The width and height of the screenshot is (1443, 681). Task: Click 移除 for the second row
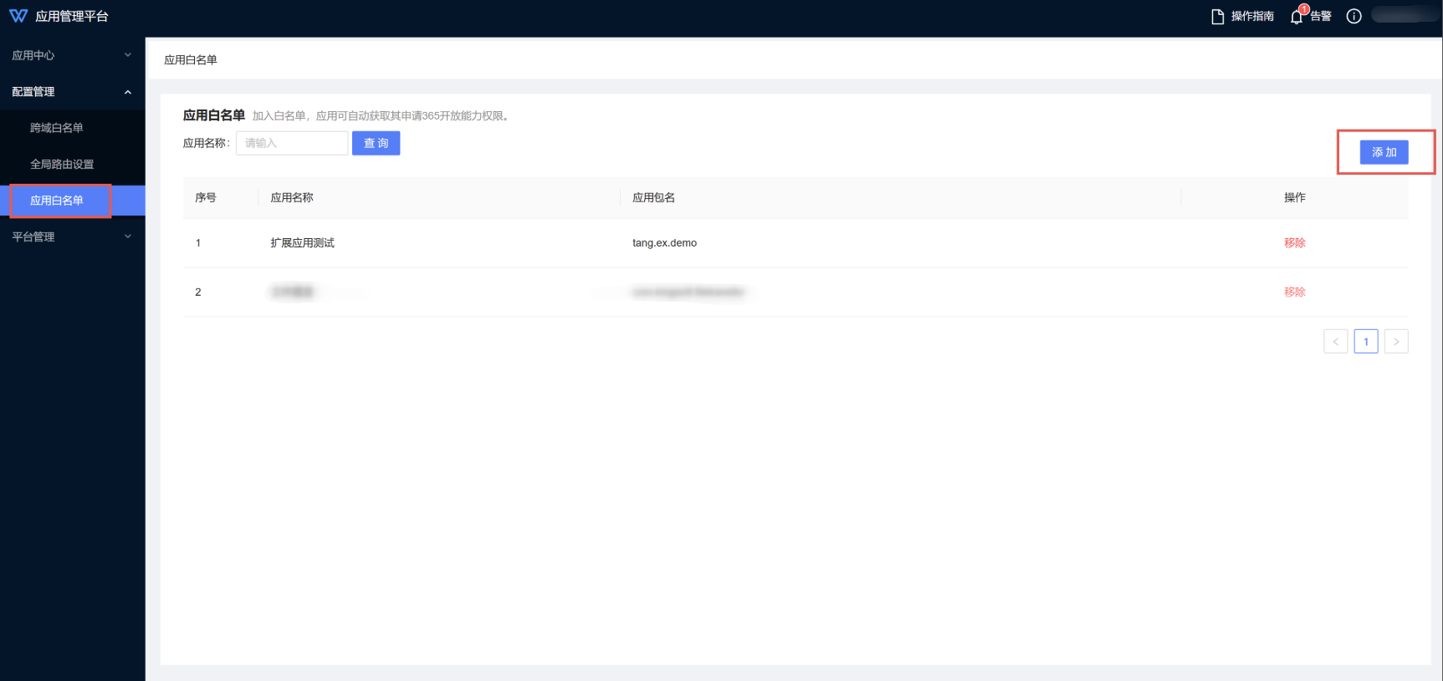coord(1294,292)
